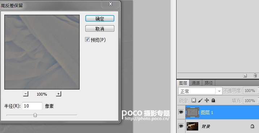This screenshot has height=133, width=259.
Task: Click the lock icon on 背景 layer
Action: tap(252, 126)
